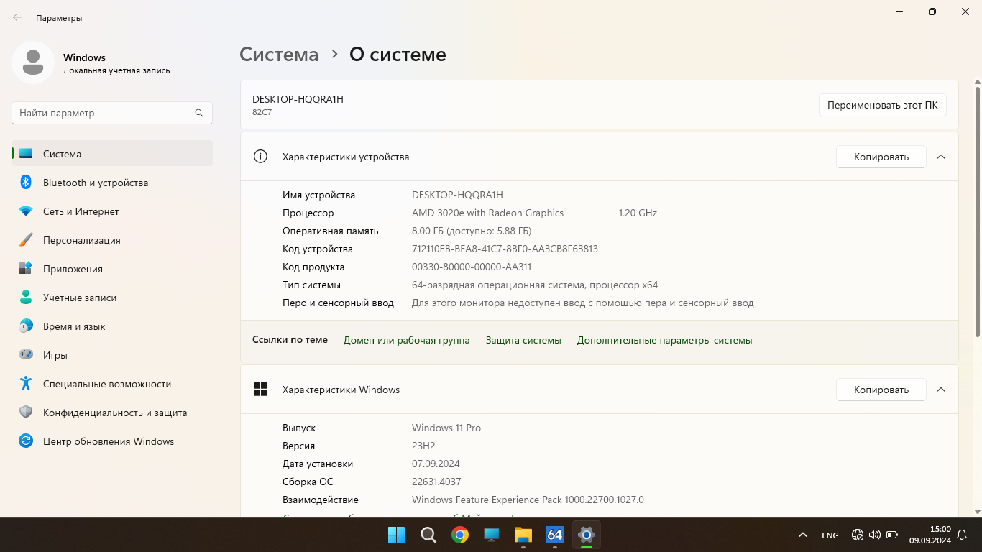The width and height of the screenshot is (982, 552).
Task: Collapse the Windows specifications section
Action: [x=941, y=390]
